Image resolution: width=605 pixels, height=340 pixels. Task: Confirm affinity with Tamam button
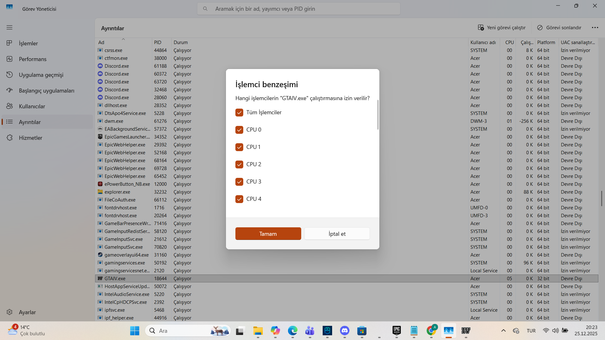click(x=268, y=234)
